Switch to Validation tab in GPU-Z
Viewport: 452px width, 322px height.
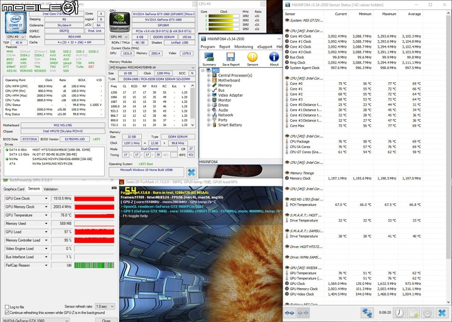click(50, 189)
